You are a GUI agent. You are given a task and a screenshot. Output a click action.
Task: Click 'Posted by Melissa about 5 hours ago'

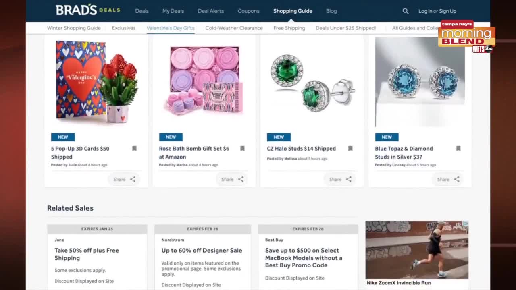click(297, 159)
